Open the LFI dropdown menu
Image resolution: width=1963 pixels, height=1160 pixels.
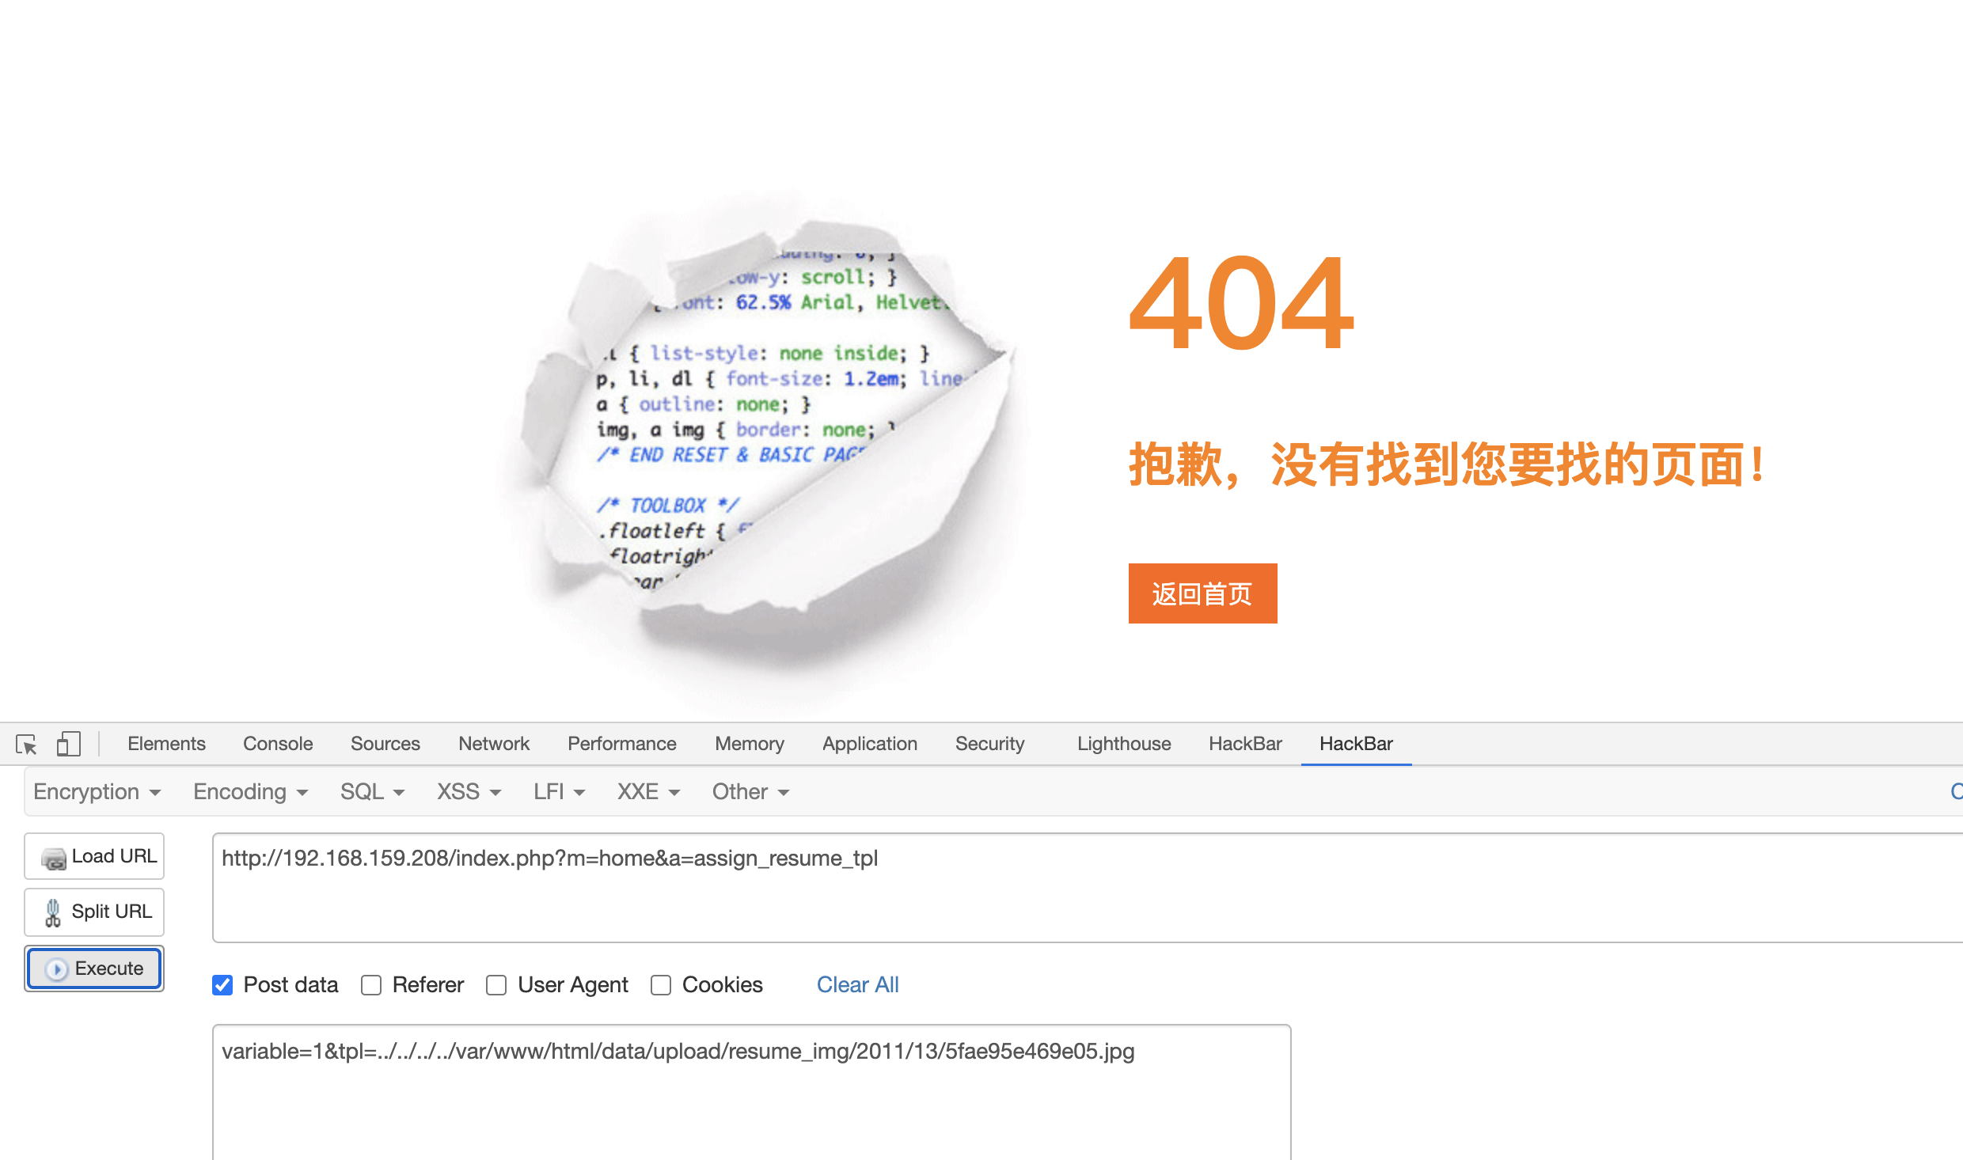559,792
